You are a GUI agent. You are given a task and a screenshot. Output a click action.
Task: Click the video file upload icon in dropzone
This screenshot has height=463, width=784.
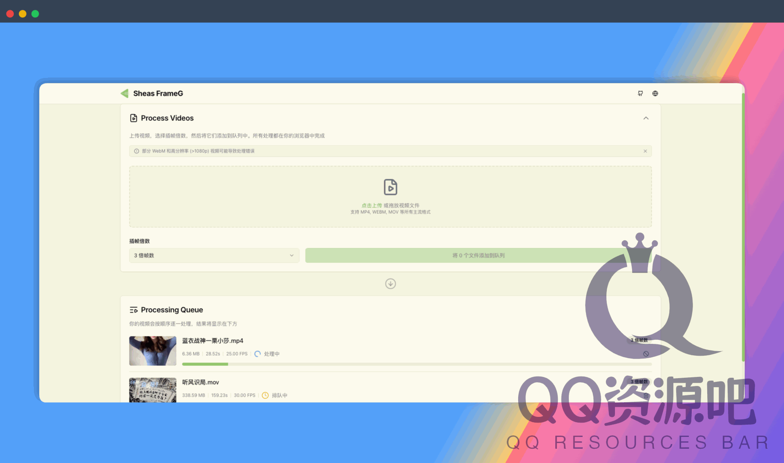[390, 187]
